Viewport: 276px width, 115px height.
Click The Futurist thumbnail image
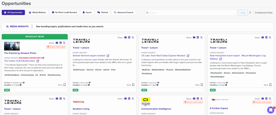12,46
